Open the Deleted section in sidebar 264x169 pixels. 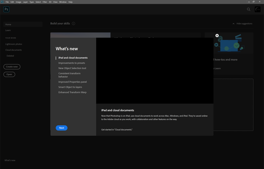pyautogui.click(x=10, y=56)
